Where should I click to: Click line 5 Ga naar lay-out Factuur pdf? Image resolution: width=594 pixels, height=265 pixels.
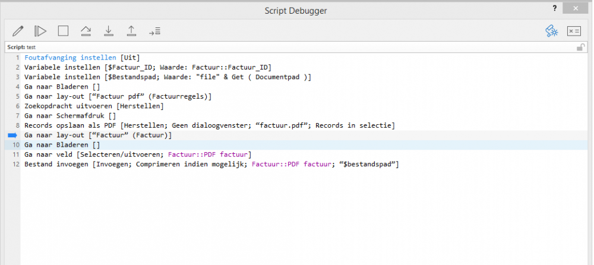click(x=118, y=96)
